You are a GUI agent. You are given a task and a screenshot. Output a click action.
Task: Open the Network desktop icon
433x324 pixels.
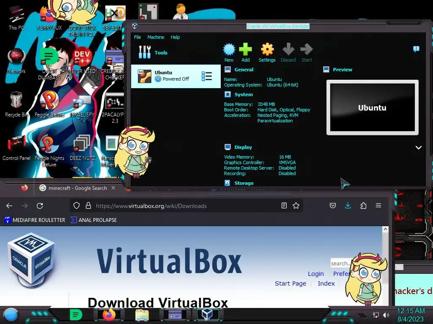16,61
